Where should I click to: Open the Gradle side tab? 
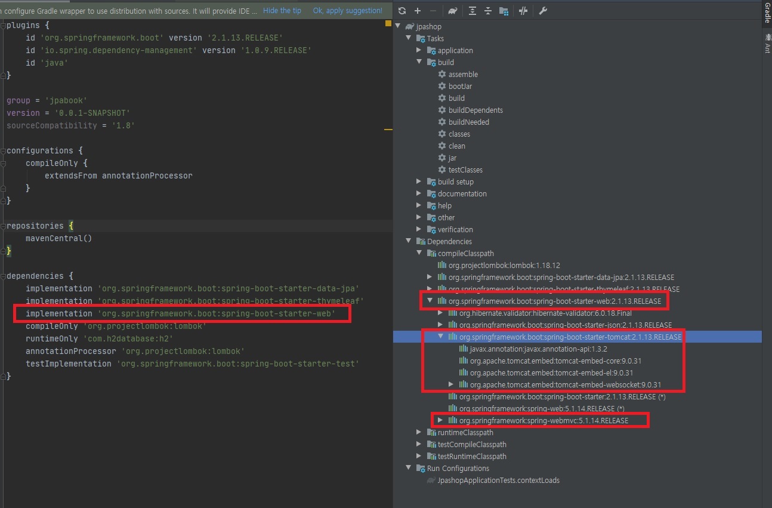point(767,13)
